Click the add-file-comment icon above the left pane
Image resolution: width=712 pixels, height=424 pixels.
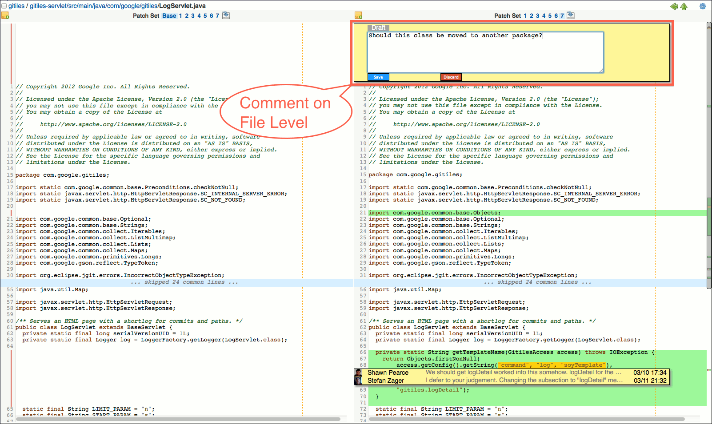click(x=6, y=15)
